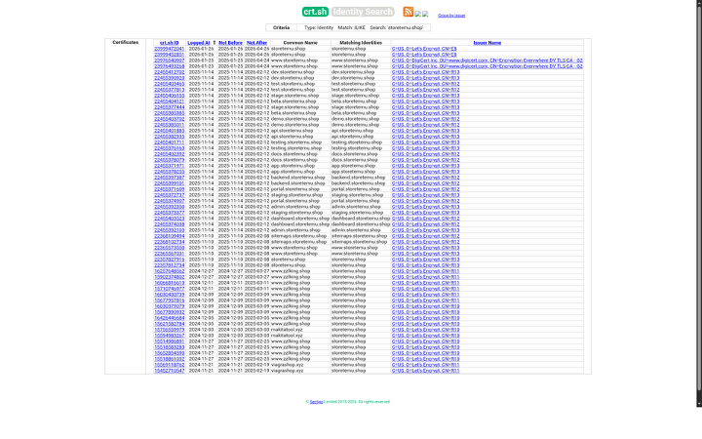This screenshot has width=702, height=439.
Task: Open the Group by Issuer link
Action: point(451,16)
